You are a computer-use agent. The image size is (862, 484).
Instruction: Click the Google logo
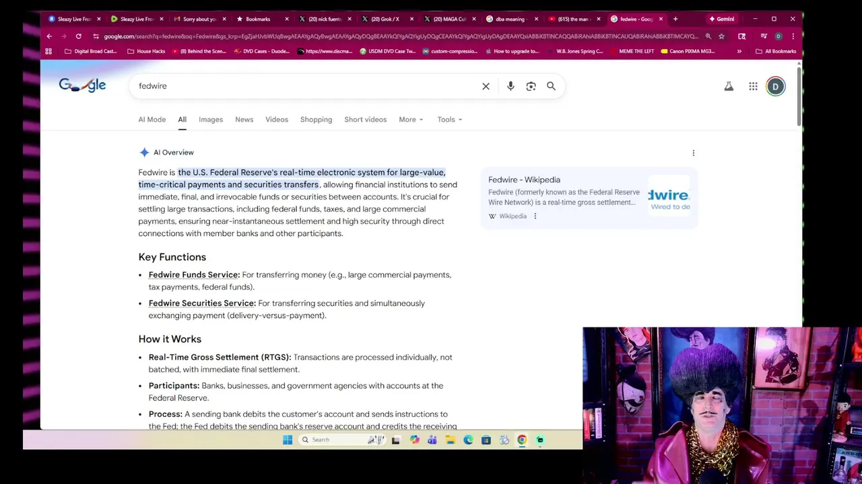point(82,85)
